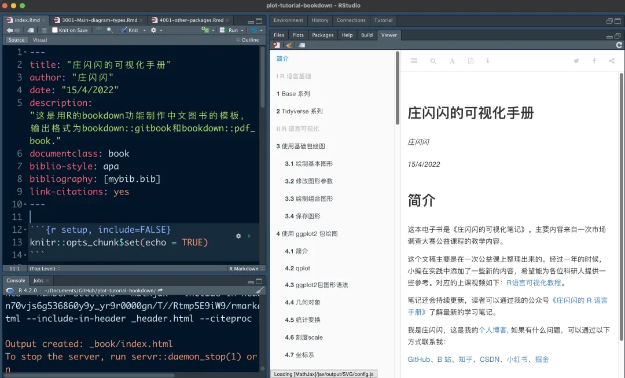
Task: Open chapter 4.2 qplot in sidebar
Action: coord(297,269)
